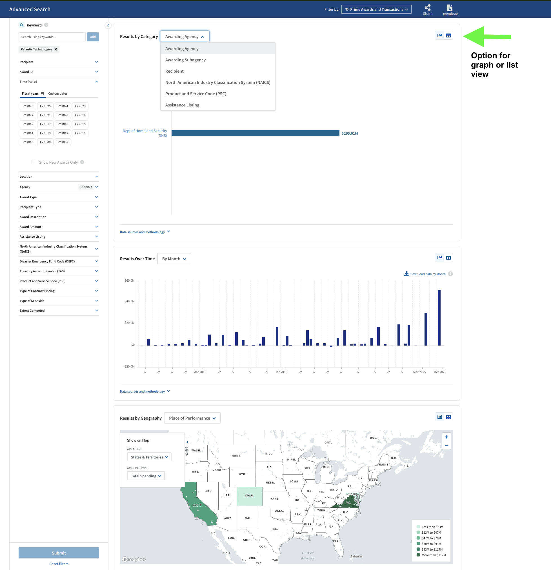
Task: Remove the Palantir Technologies keyword tag
Action: tap(55, 49)
